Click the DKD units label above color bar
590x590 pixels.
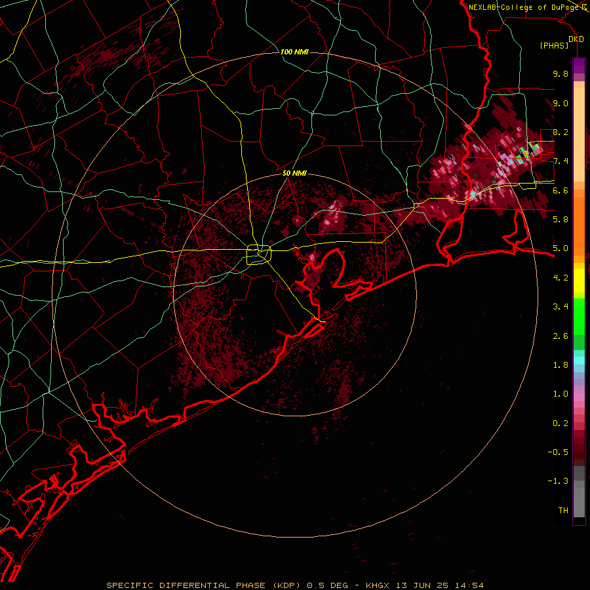[576, 39]
